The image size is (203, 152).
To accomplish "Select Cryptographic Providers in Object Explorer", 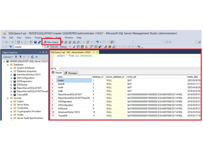I will pyautogui.click(x=29, y=111).
